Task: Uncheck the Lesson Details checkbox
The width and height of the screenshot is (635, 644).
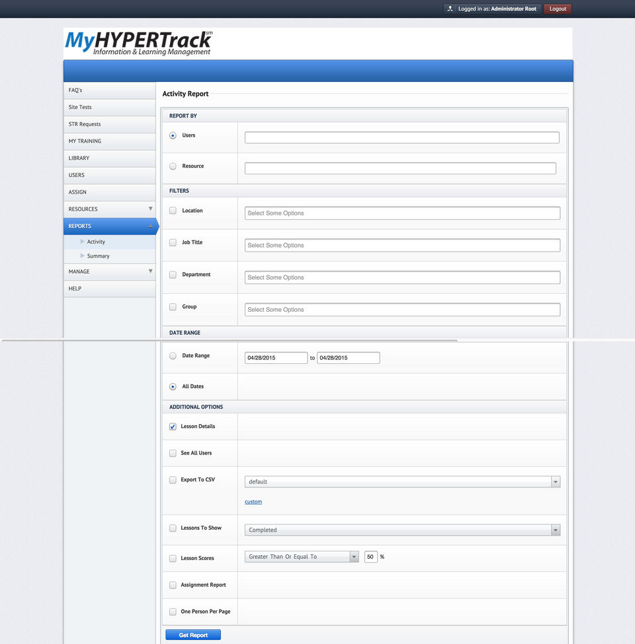Action: [x=173, y=426]
